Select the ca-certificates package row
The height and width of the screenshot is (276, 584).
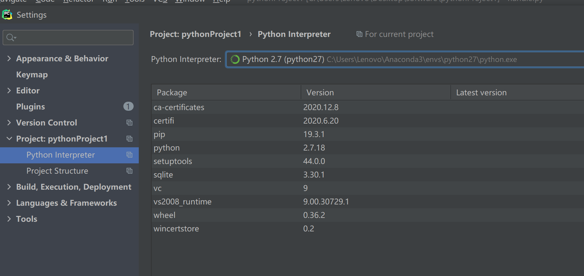tap(368, 107)
